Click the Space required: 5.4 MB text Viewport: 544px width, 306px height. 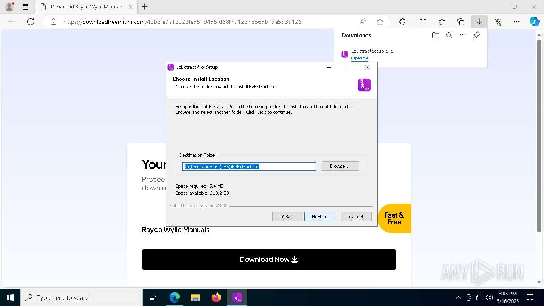point(199,186)
